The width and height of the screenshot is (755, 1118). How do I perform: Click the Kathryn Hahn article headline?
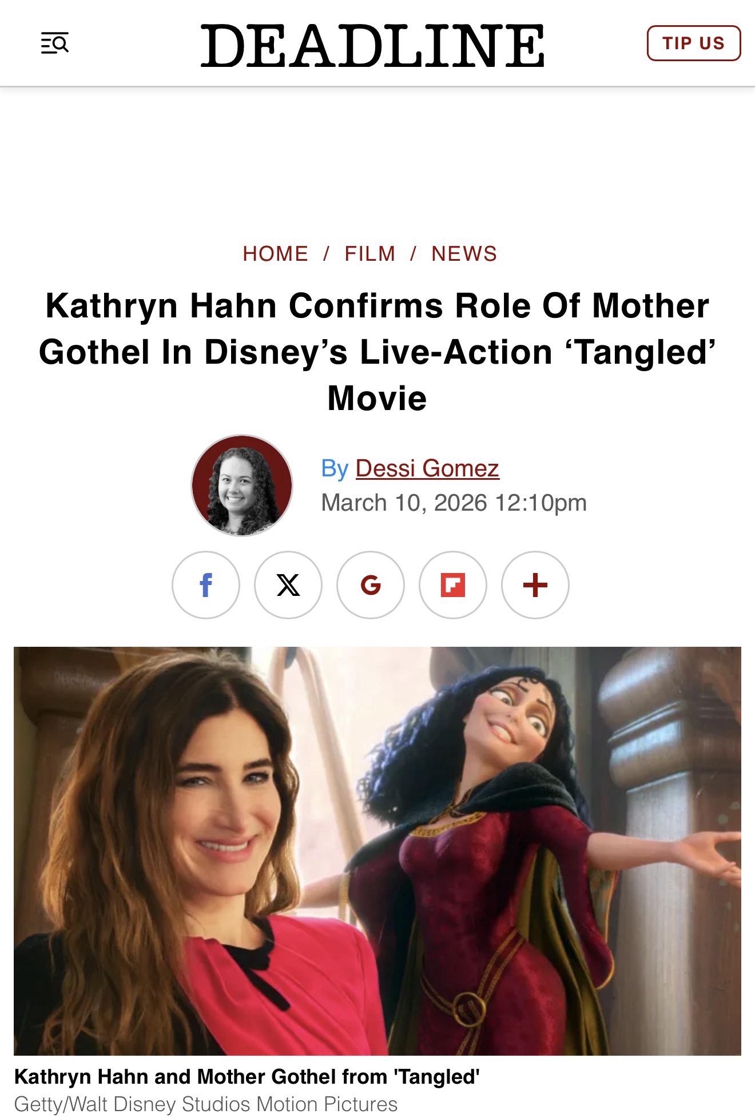[378, 351]
